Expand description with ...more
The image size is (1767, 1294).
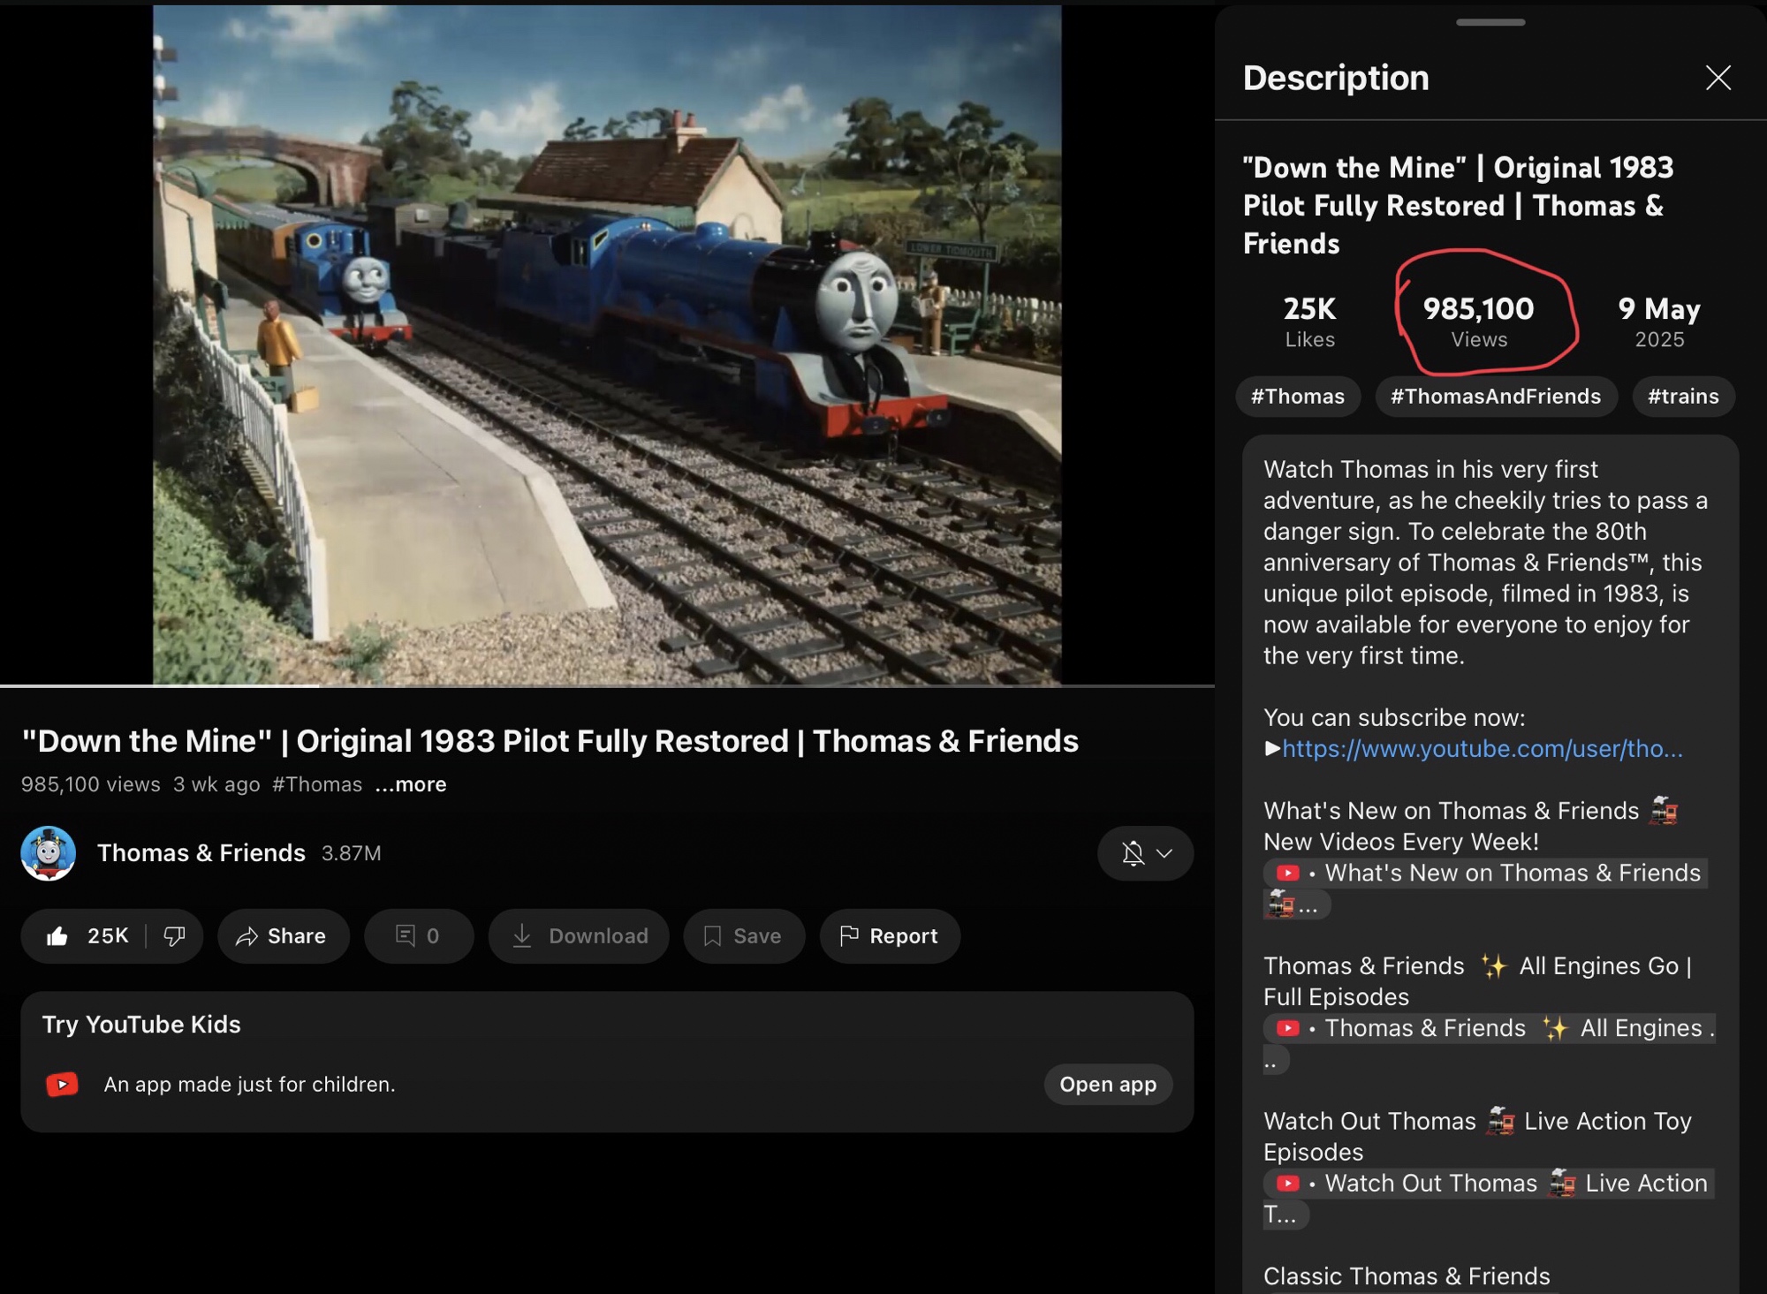[x=411, y=784]
